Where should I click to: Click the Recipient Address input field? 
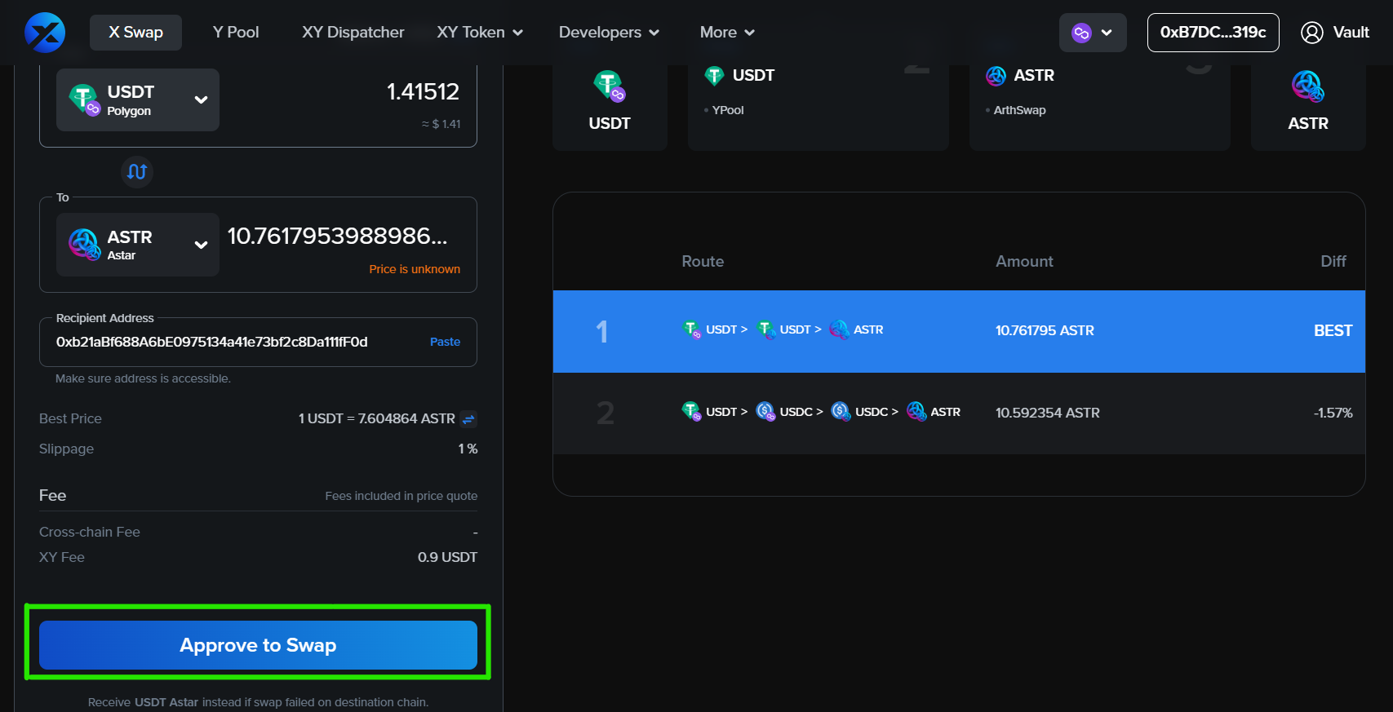(x=258, y=342)
